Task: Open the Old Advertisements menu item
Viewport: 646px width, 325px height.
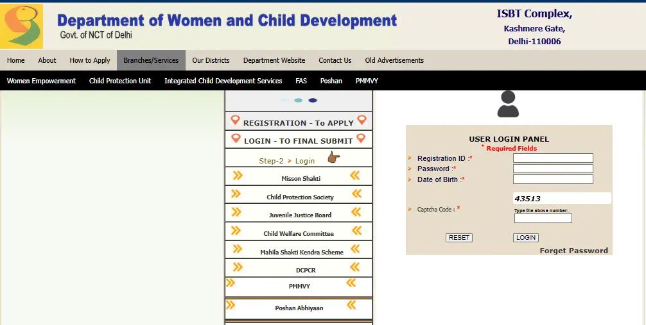Action: [394, 60]
